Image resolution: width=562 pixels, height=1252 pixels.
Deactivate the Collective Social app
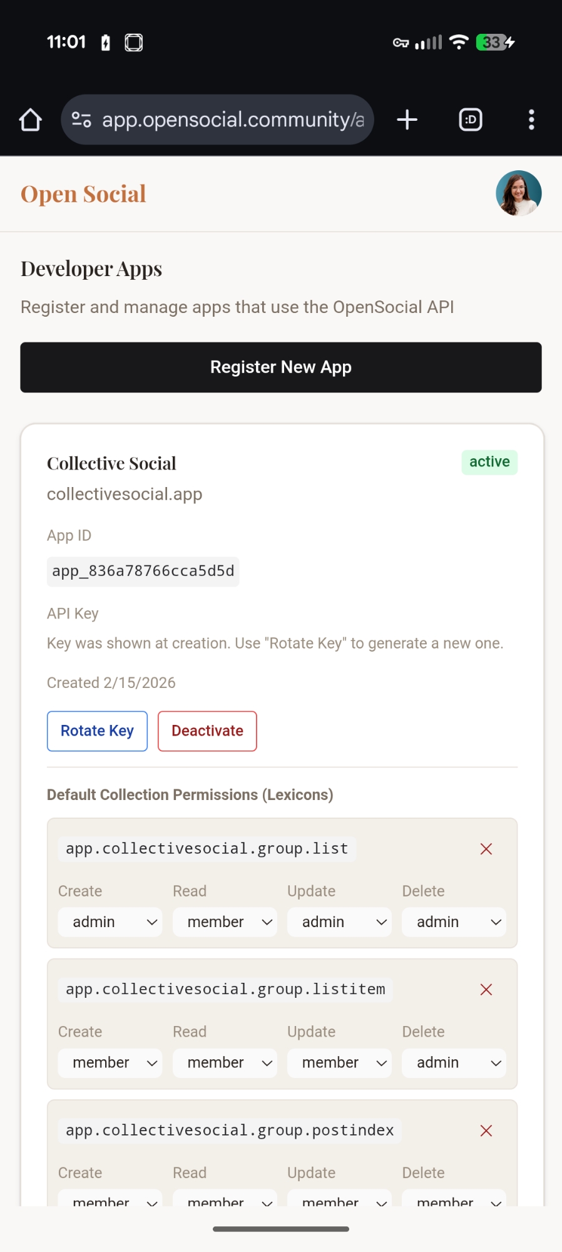[207, 731]
